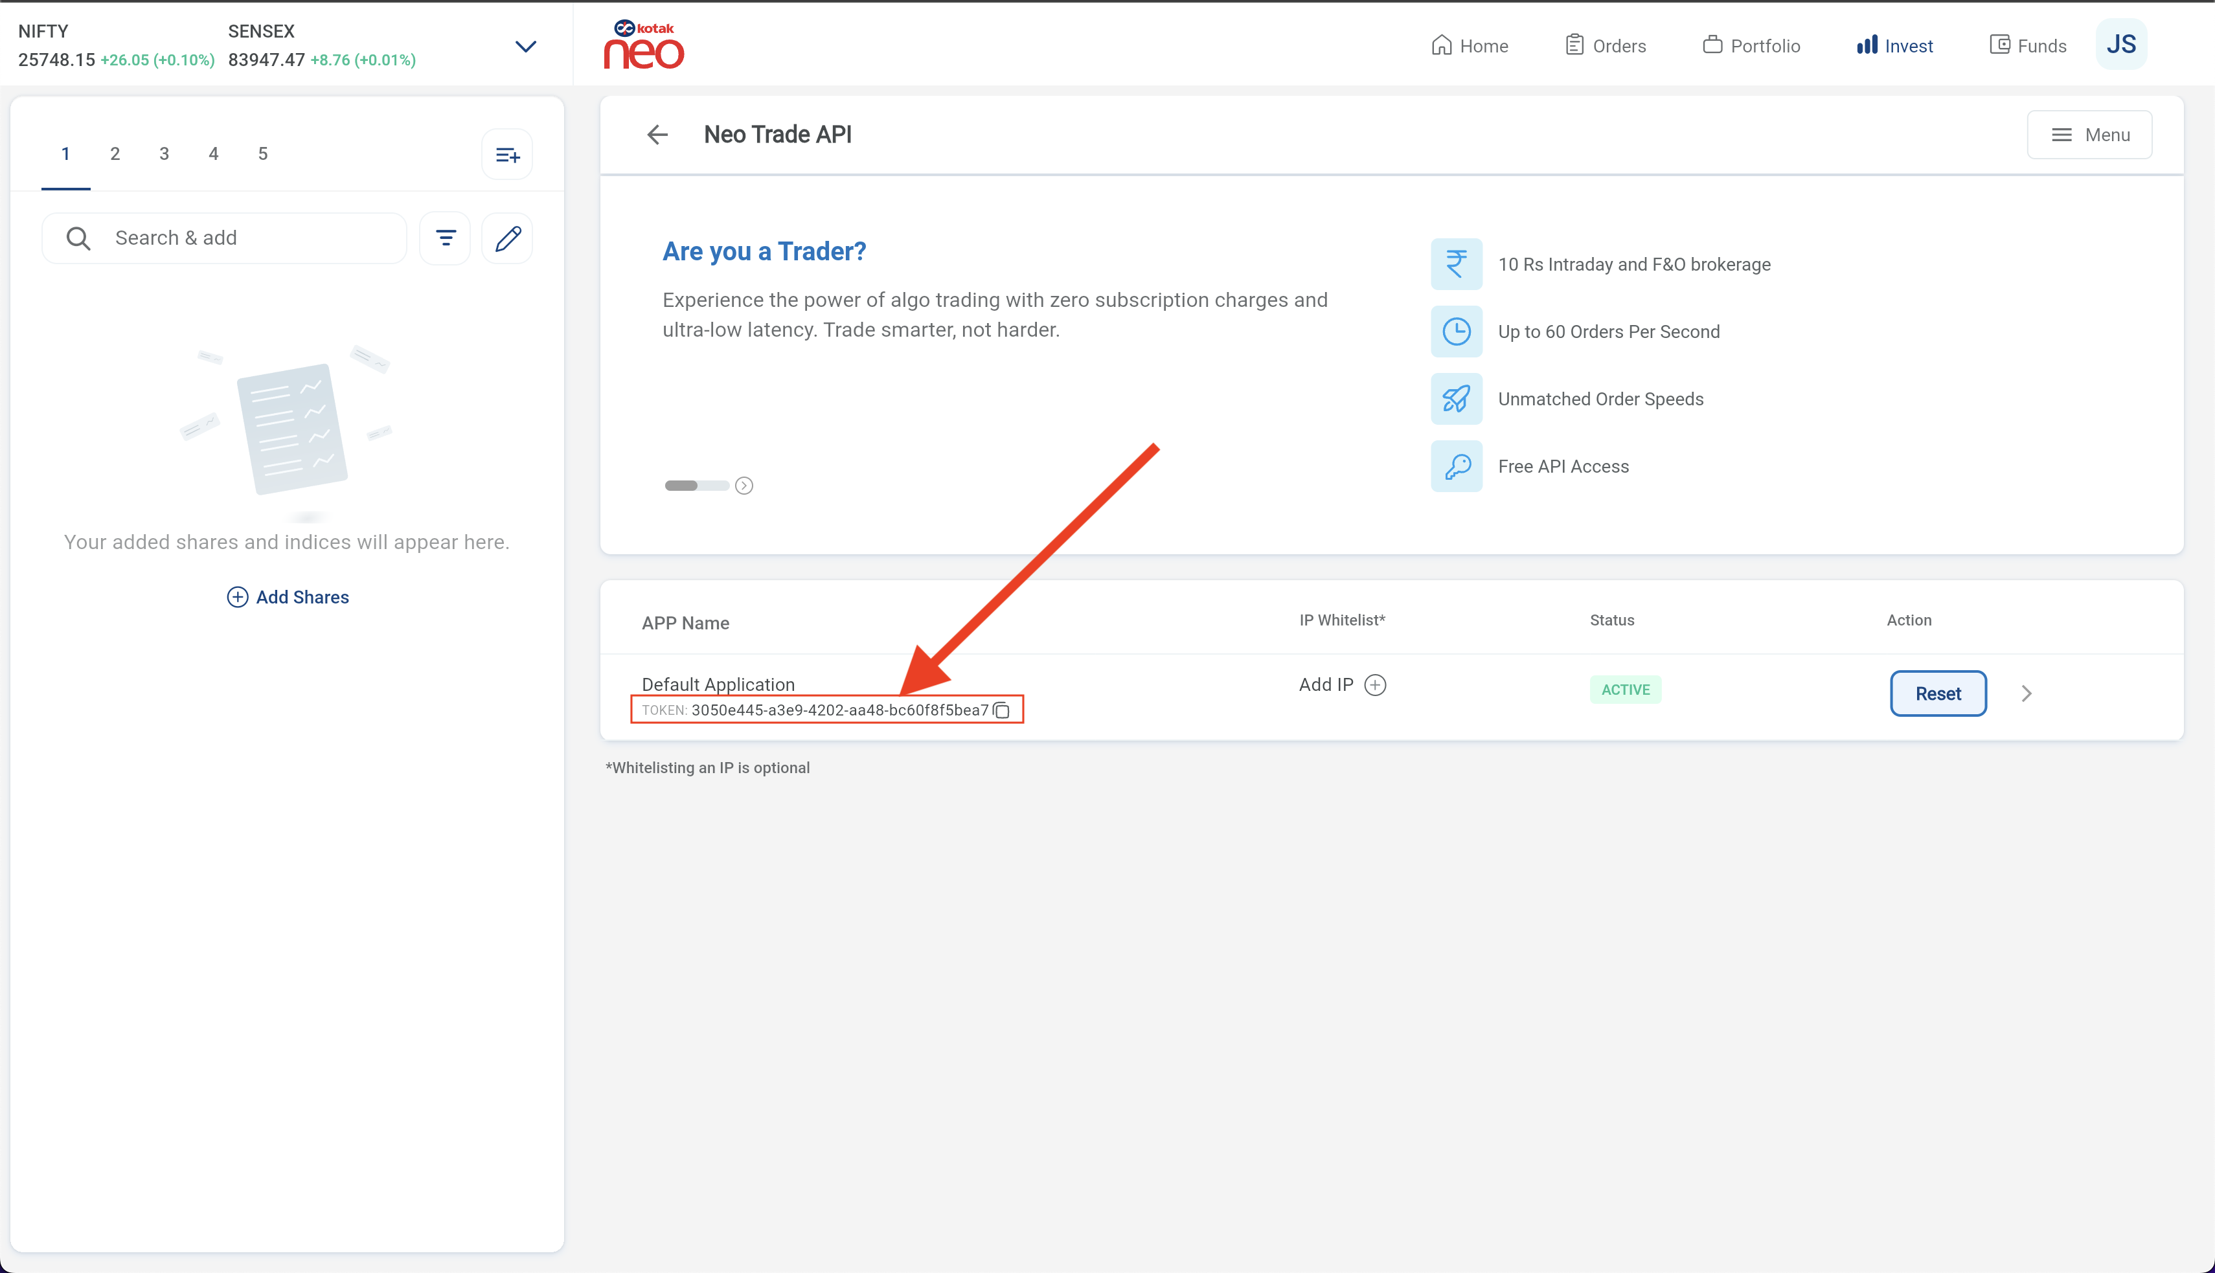Click the Search & add input field
The height and width of the screenshot is (1273, 2215).
pos(225,238)
